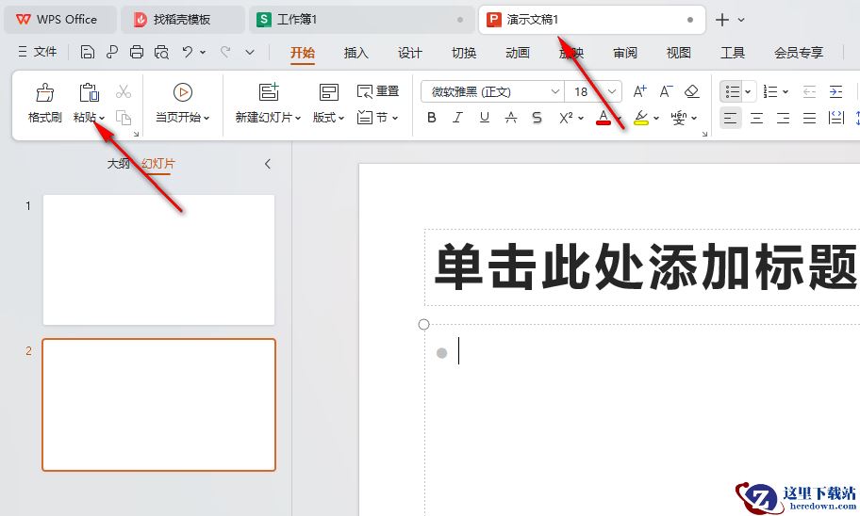Toggle Underline formatting
The height and width of the screenshot is (516, 860).
tap(485, 117)
